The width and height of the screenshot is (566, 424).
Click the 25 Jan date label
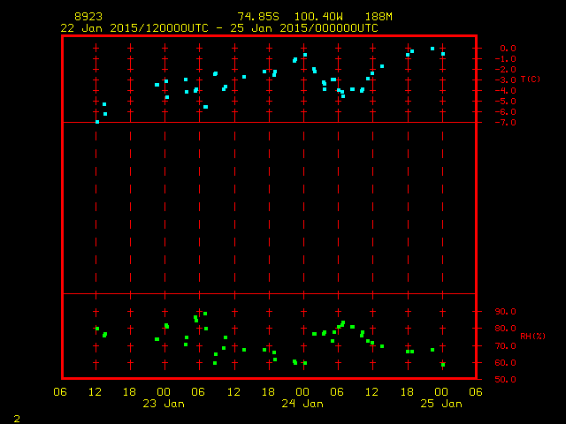click(x=441, y=404)
